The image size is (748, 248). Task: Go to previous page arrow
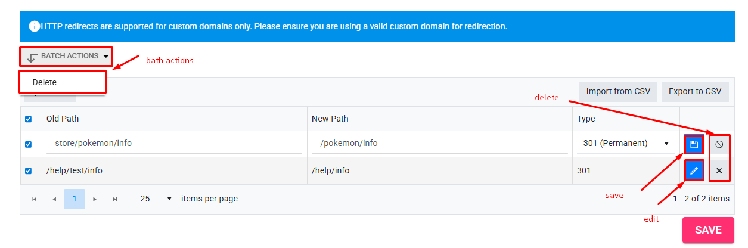click(x=54, y=199)
